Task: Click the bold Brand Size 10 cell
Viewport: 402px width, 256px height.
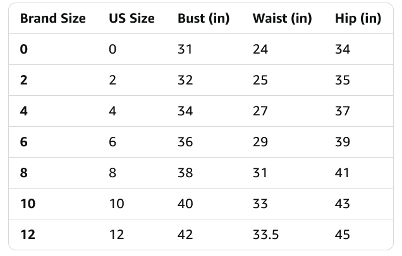Action: pos(28,204)
